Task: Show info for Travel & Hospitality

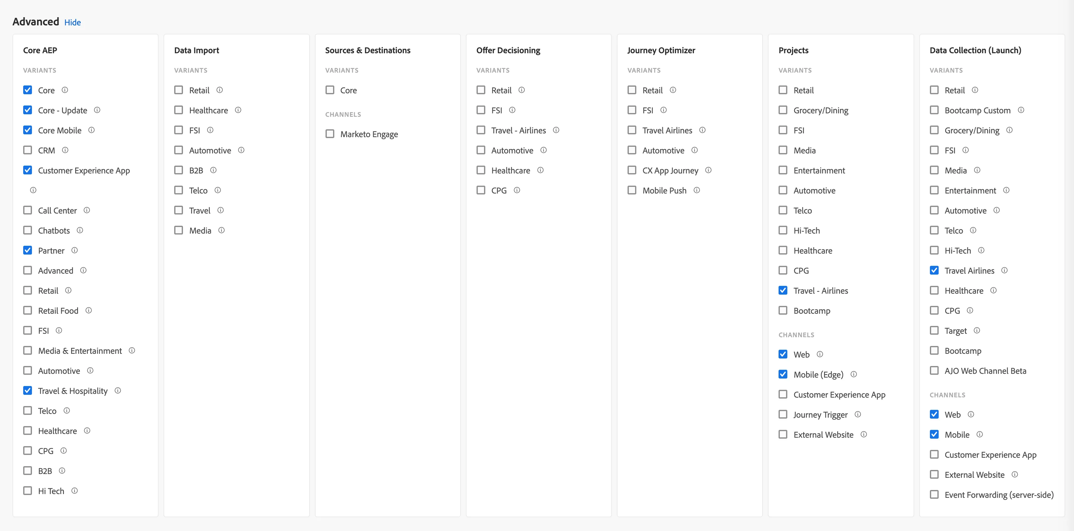Action: 117,390
